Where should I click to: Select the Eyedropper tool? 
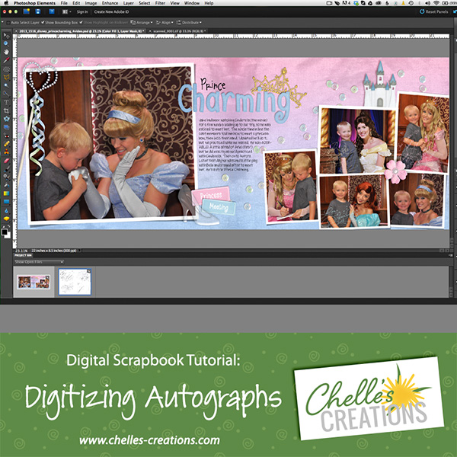(6, 60)
